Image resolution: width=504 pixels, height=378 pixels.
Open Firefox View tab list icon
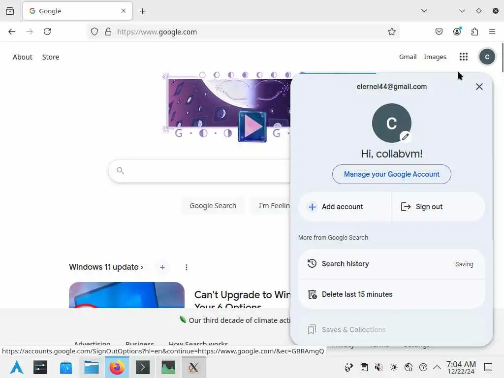pos(10,11)
